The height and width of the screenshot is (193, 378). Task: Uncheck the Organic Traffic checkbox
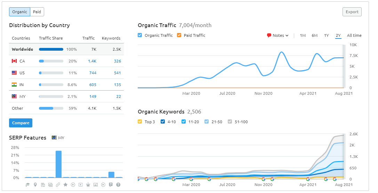pos(140,35)
